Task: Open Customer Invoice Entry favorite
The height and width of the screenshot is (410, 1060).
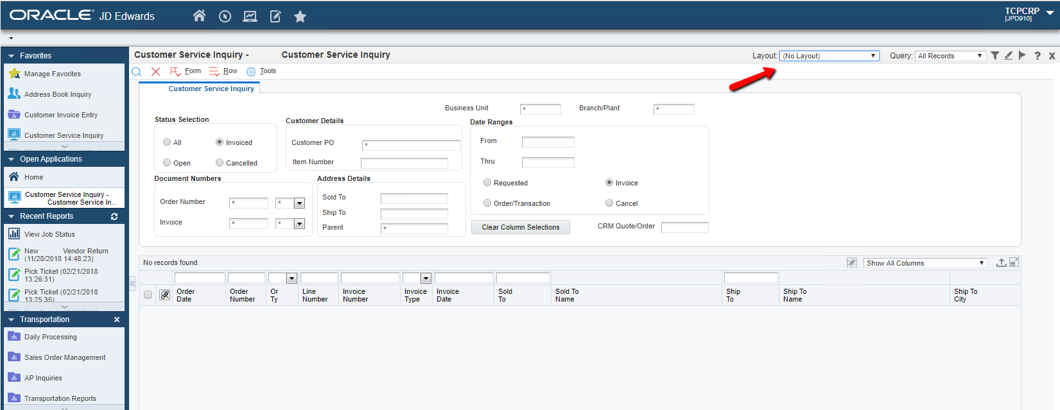Action: tap(61, 115)
